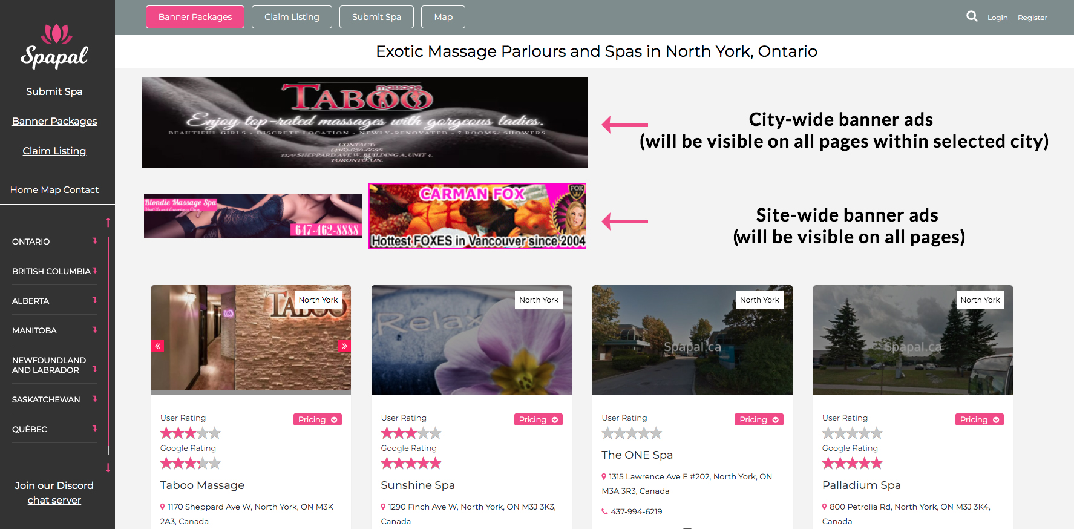1074x529 pixels.
Task: Click North York tag on Taboo Massage card
Action: [318, 300]
